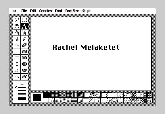Screen dimensions: 165x114
Task: Pick the filled Oval tool
Action: click(24, 64)
